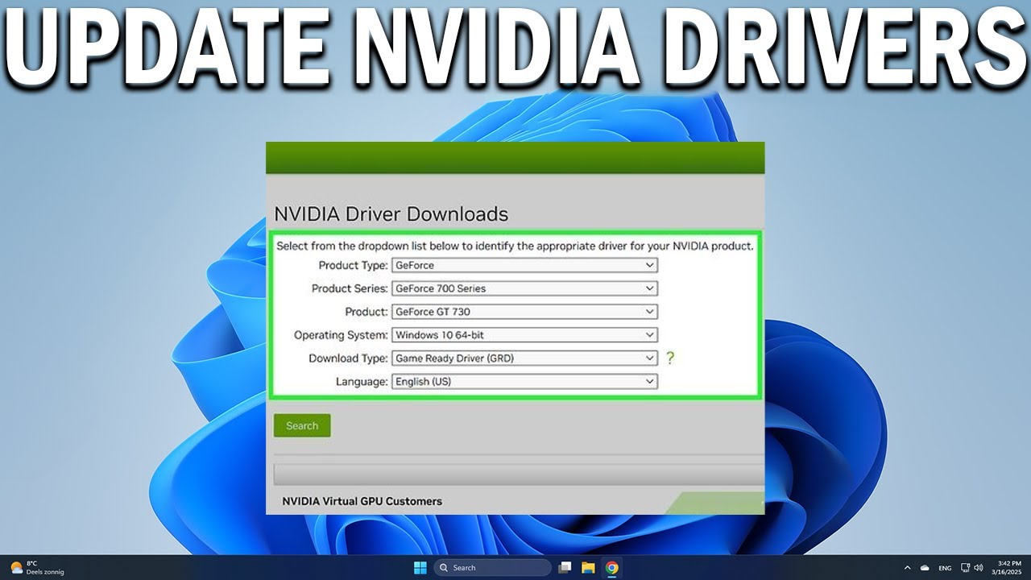This screenshot has width=1031, height=580.
Task: Open the Download Type dropdown
Action: pyautogui.click(x=524, y=358)
